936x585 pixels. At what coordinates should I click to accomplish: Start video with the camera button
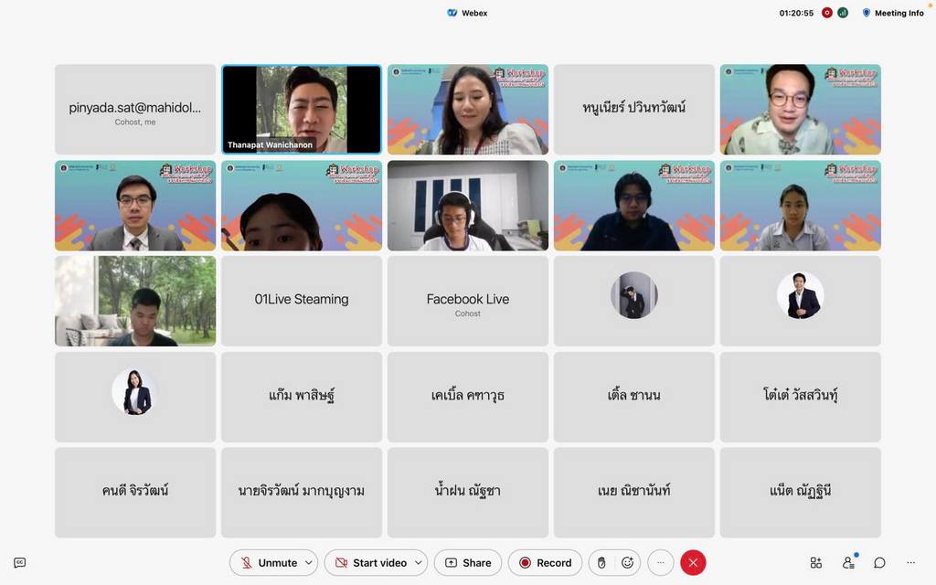tap(369, 563)
